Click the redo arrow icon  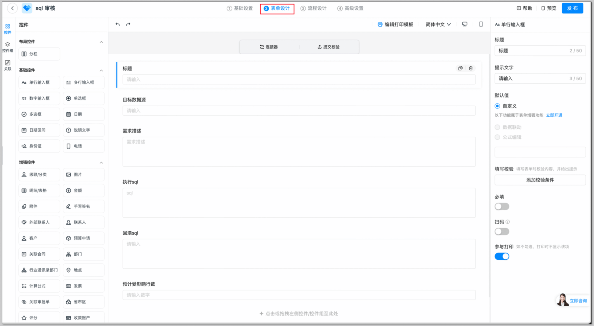128,24
